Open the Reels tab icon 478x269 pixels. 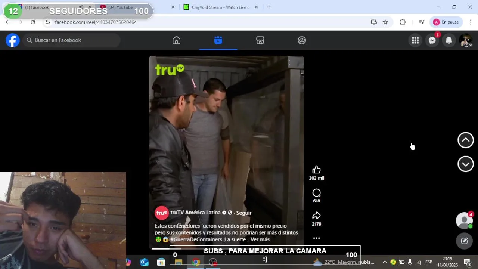[x=218, y=40]
